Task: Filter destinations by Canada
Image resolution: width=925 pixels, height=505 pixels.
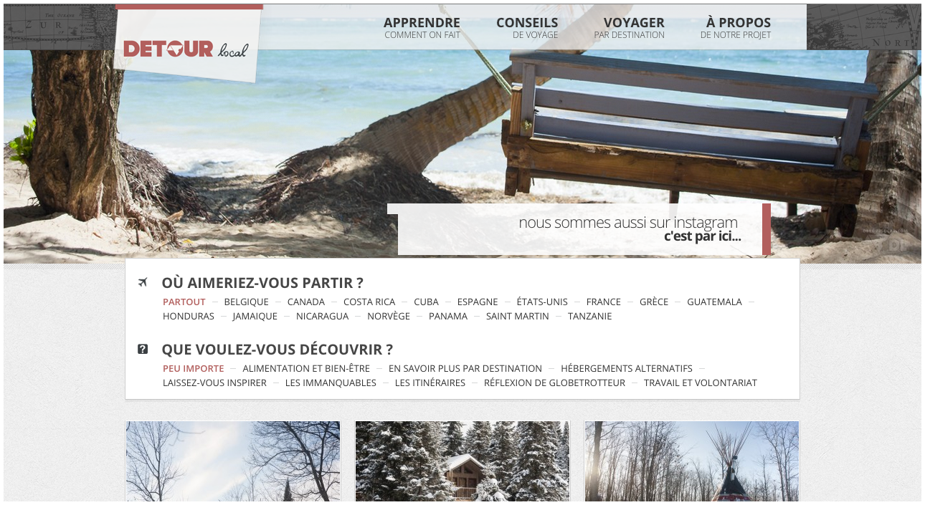Action: 306,302
